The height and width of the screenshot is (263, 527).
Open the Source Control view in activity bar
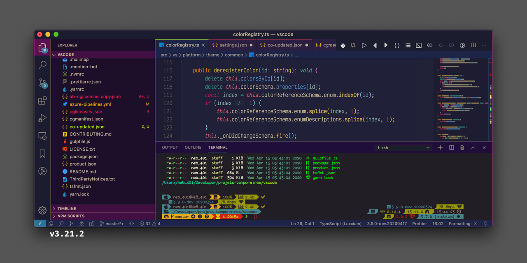(x=42, y=83)
